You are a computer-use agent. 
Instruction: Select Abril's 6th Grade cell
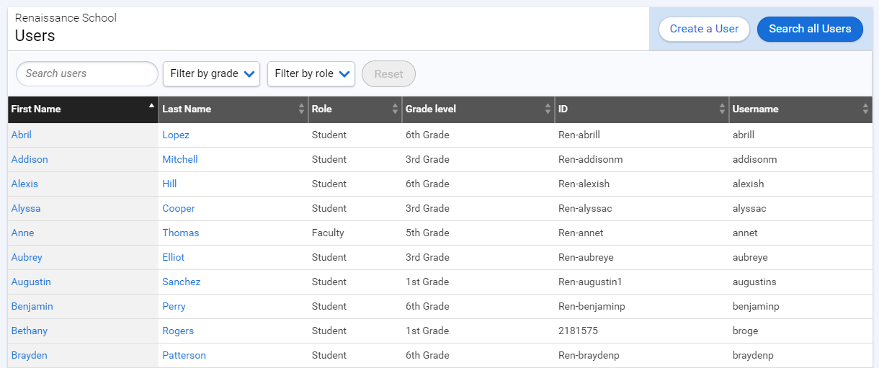coord(427,135)
